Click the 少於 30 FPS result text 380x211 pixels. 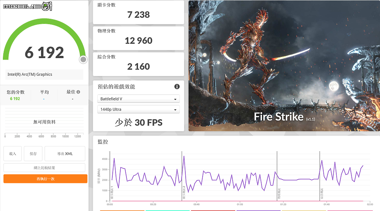[x=138, y=122]
